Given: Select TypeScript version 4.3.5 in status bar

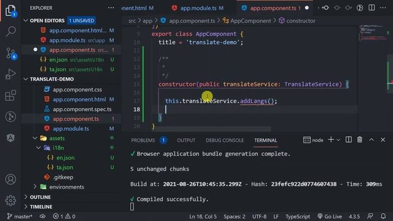Looking at the screenshot, I should [354, 216].
